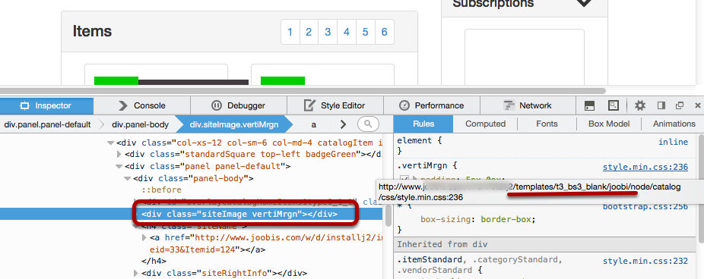Click the .vertiMrgn selector
Screen dimensions: 704x279
(422, 166)
